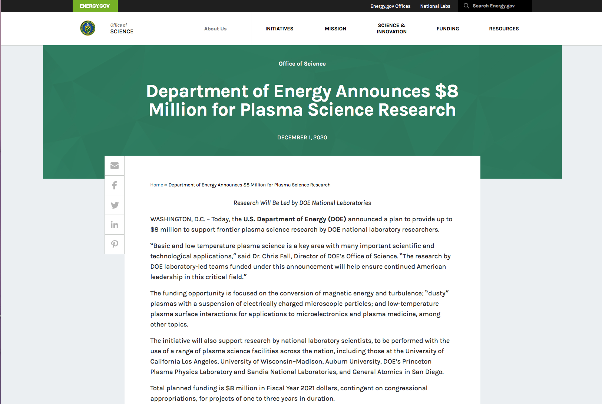602x404 pixels.
Task: Open the ENERGY.GOV home badge
Action: [95, 6]
